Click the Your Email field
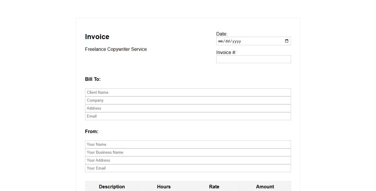 tap(188, 168)
